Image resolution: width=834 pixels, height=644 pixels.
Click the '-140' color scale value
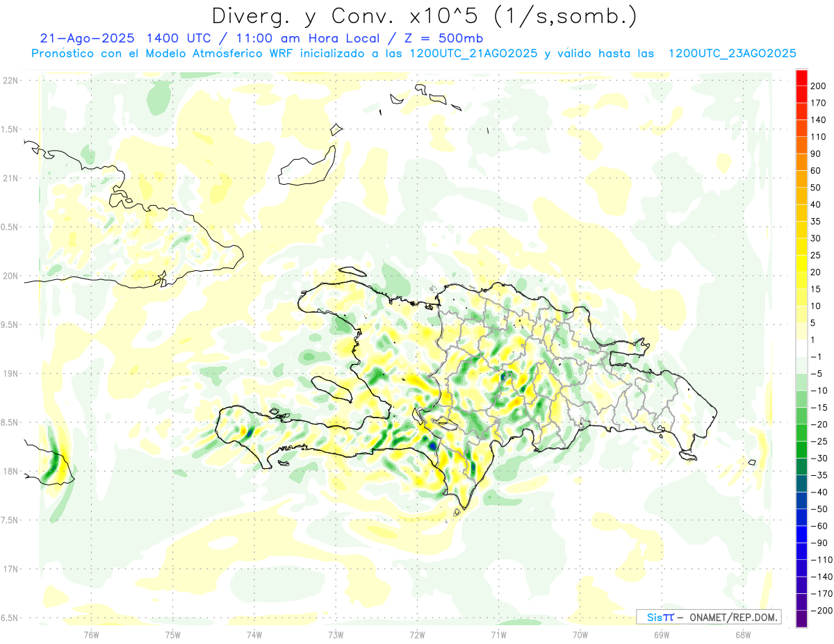click(820, 577)
